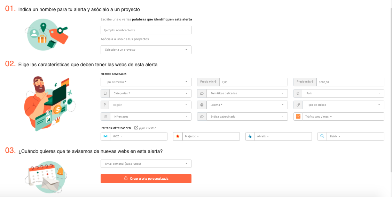
Task: Open the ¿Qué es esto? link
Action: coord(147,128)
